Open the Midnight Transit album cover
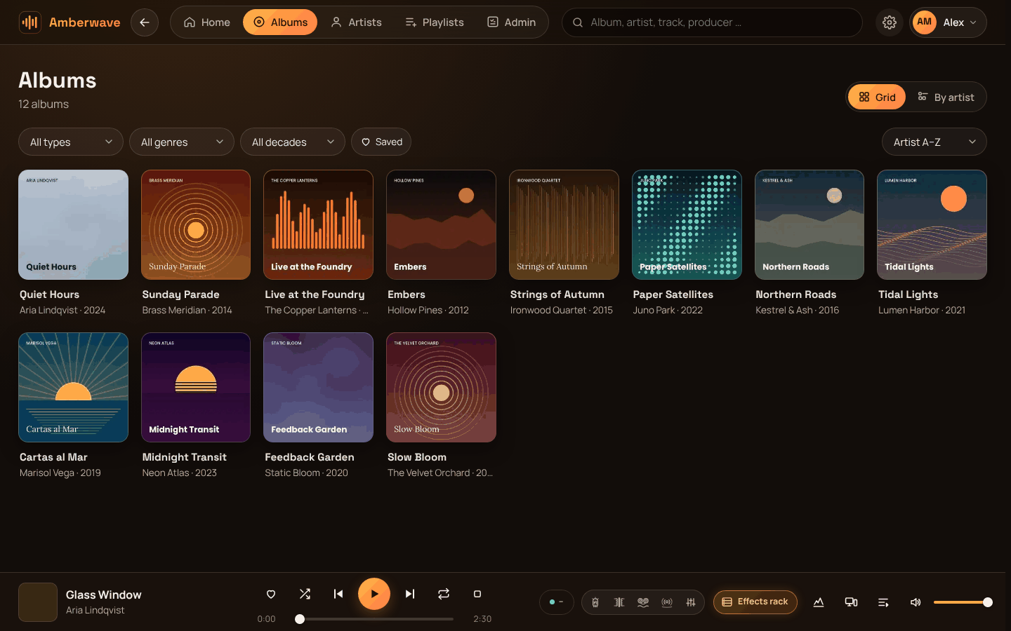 point(196,387)
